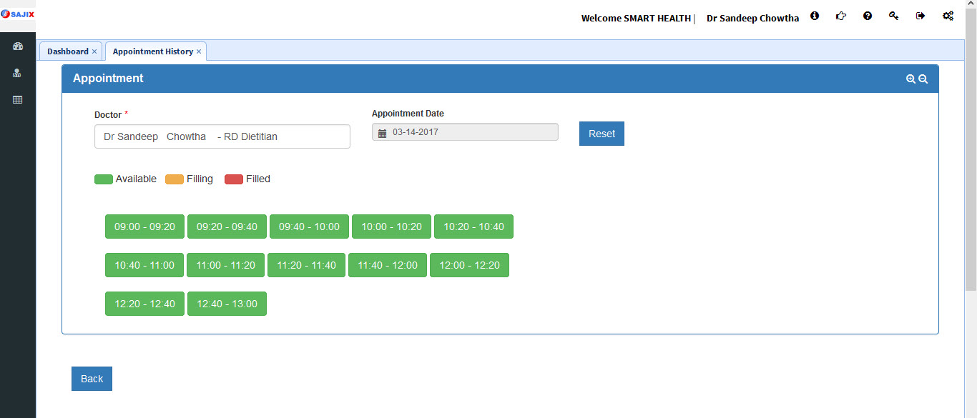
Task: Click the info circle icon in header
Action: 815,16
